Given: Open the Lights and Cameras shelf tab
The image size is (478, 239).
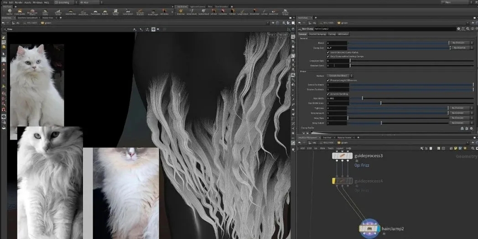Looking at the screenshot, I should (x=197, y=6).
